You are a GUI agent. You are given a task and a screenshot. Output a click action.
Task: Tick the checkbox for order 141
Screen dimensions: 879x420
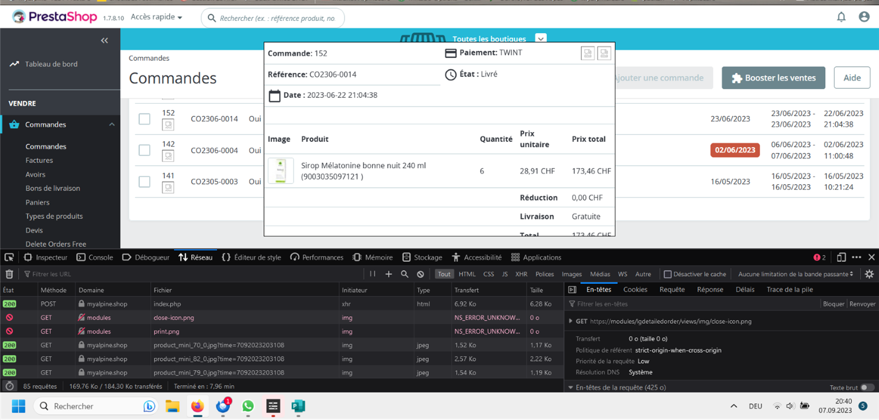pyautogui.click(x=144, y=182)
